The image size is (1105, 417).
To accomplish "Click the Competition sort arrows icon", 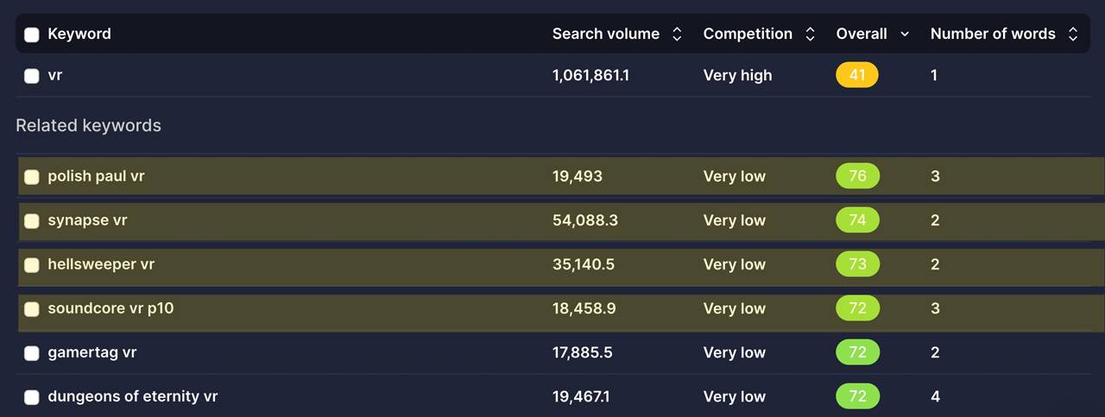I will coord(810,35).
